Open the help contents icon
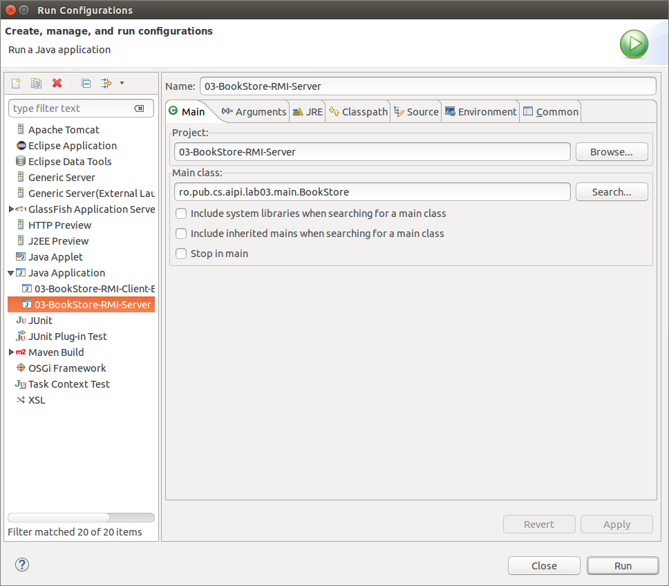Screen dimensions: 669x586 (21, 565)
